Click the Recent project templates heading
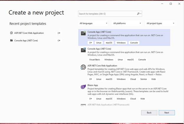The height and width of the screenshot is (124, 184). pyautogui.click(x=28, y=24)
